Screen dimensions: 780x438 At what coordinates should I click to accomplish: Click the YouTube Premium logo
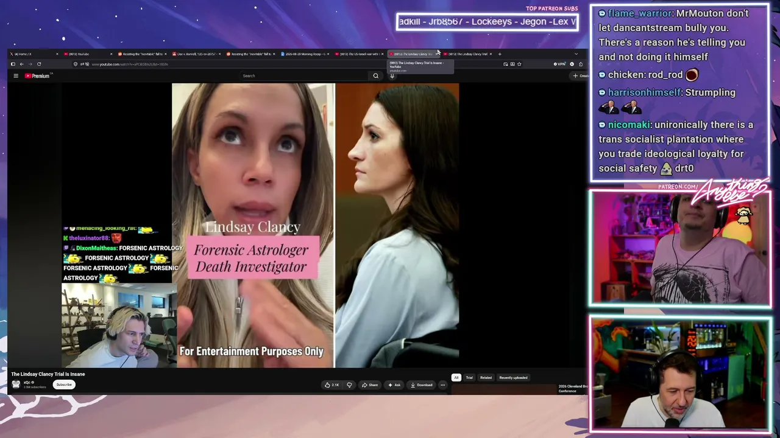click(37, 76)
